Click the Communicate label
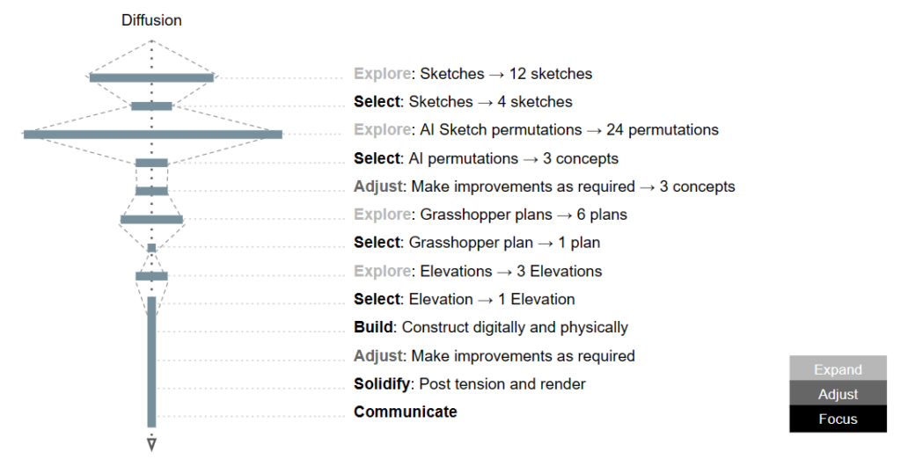901x474 pixels. 406,412
